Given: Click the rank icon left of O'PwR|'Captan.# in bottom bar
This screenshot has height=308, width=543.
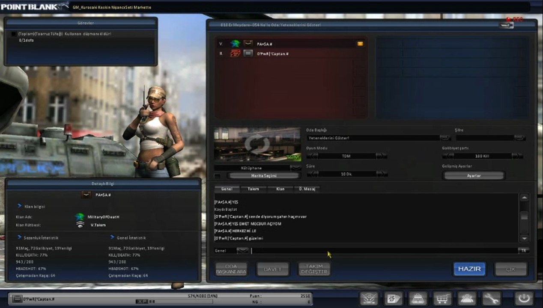Looking at the screenshot, I should click(17, 299).
